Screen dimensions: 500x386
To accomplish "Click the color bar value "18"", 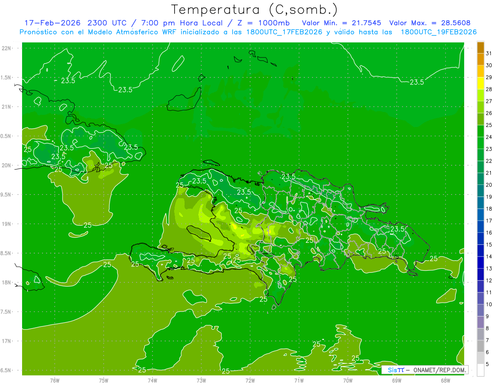I will (489, 209).
